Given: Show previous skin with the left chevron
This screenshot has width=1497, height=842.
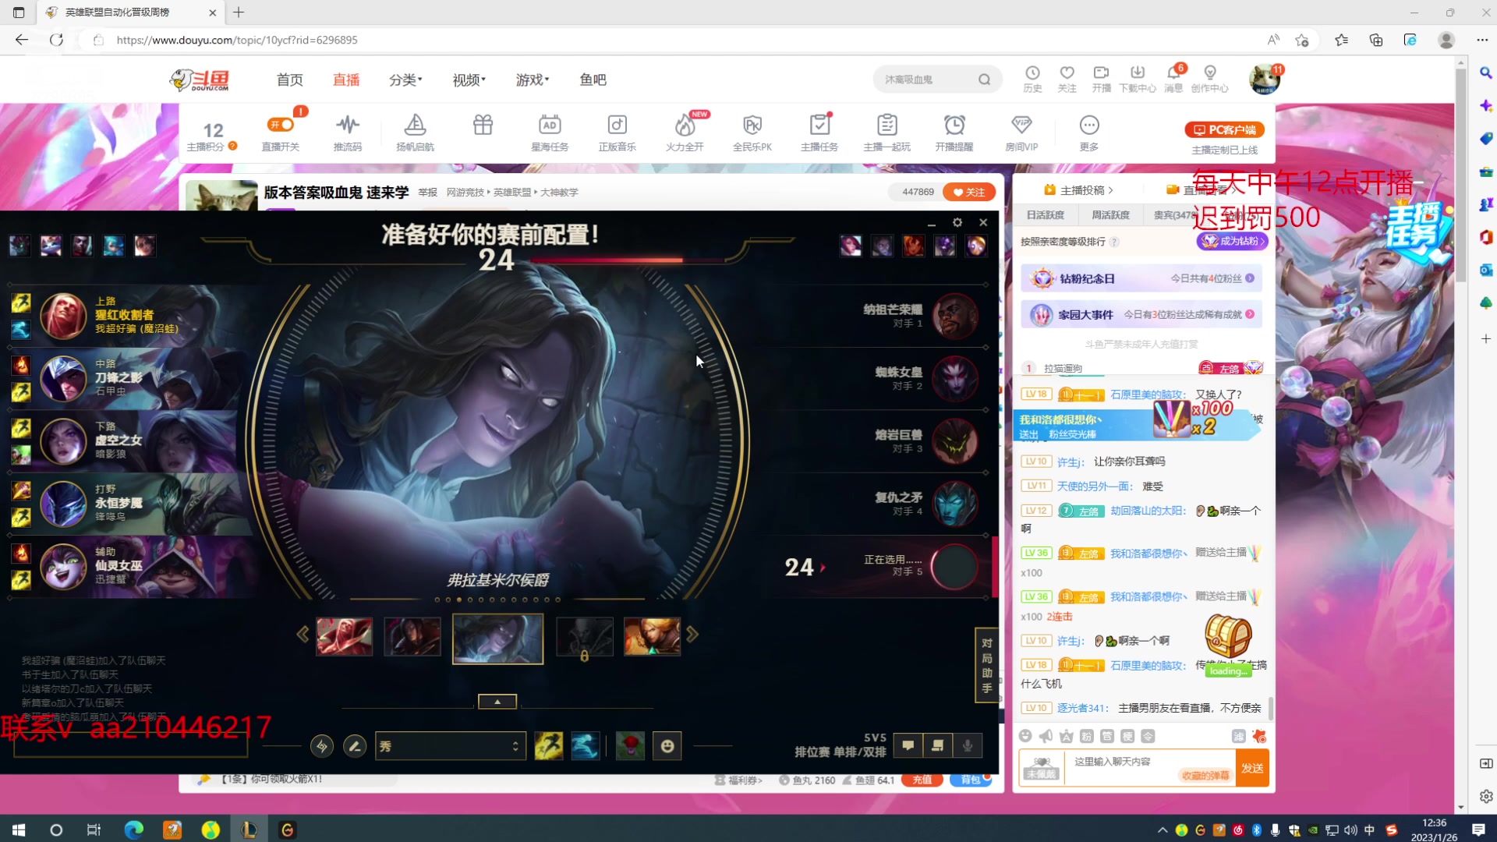Looking at the screenshot, I should pyautogui.click(x=303, y=635).
